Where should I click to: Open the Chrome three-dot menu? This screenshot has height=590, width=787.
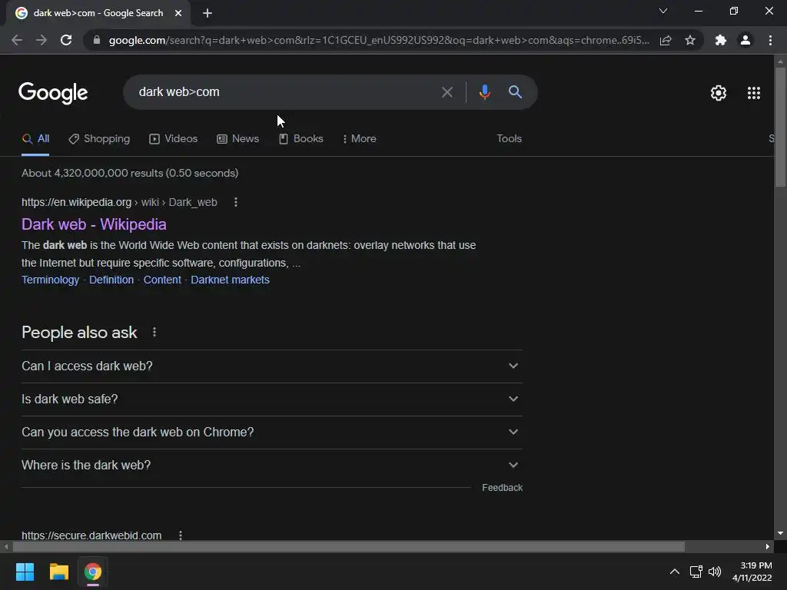tap(770, 40)
